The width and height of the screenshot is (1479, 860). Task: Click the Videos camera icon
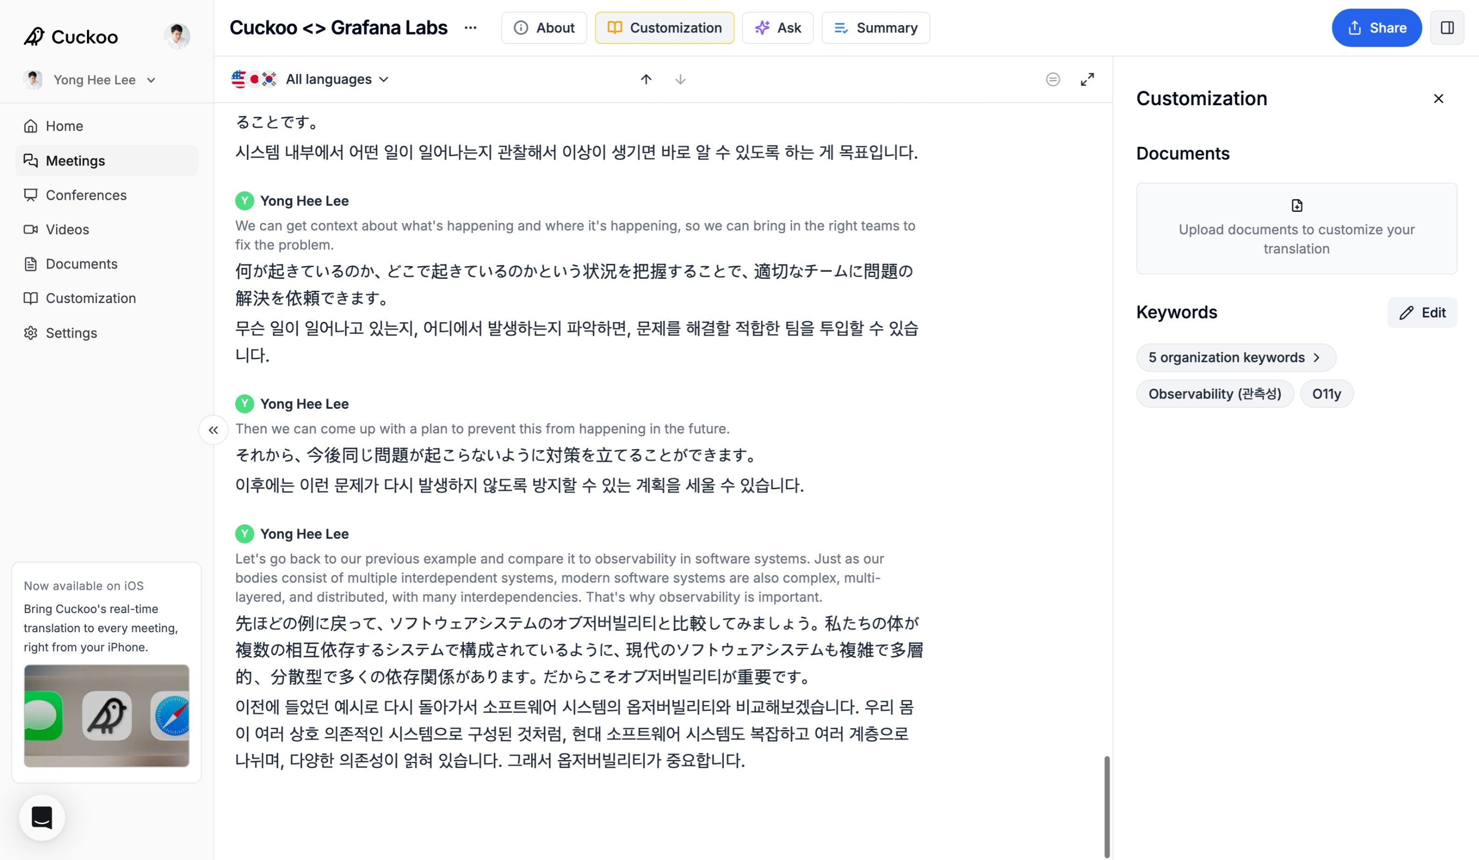30,230
